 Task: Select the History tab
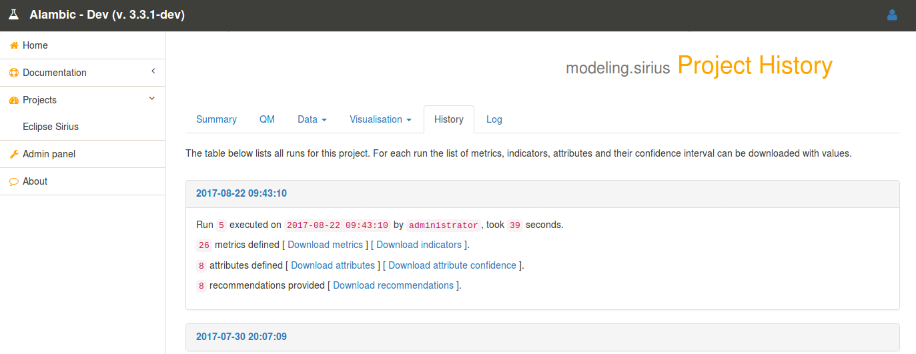click(448, 119)
